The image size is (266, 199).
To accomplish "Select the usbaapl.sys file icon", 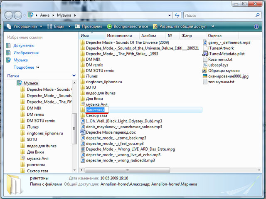I will pos(205,65).
